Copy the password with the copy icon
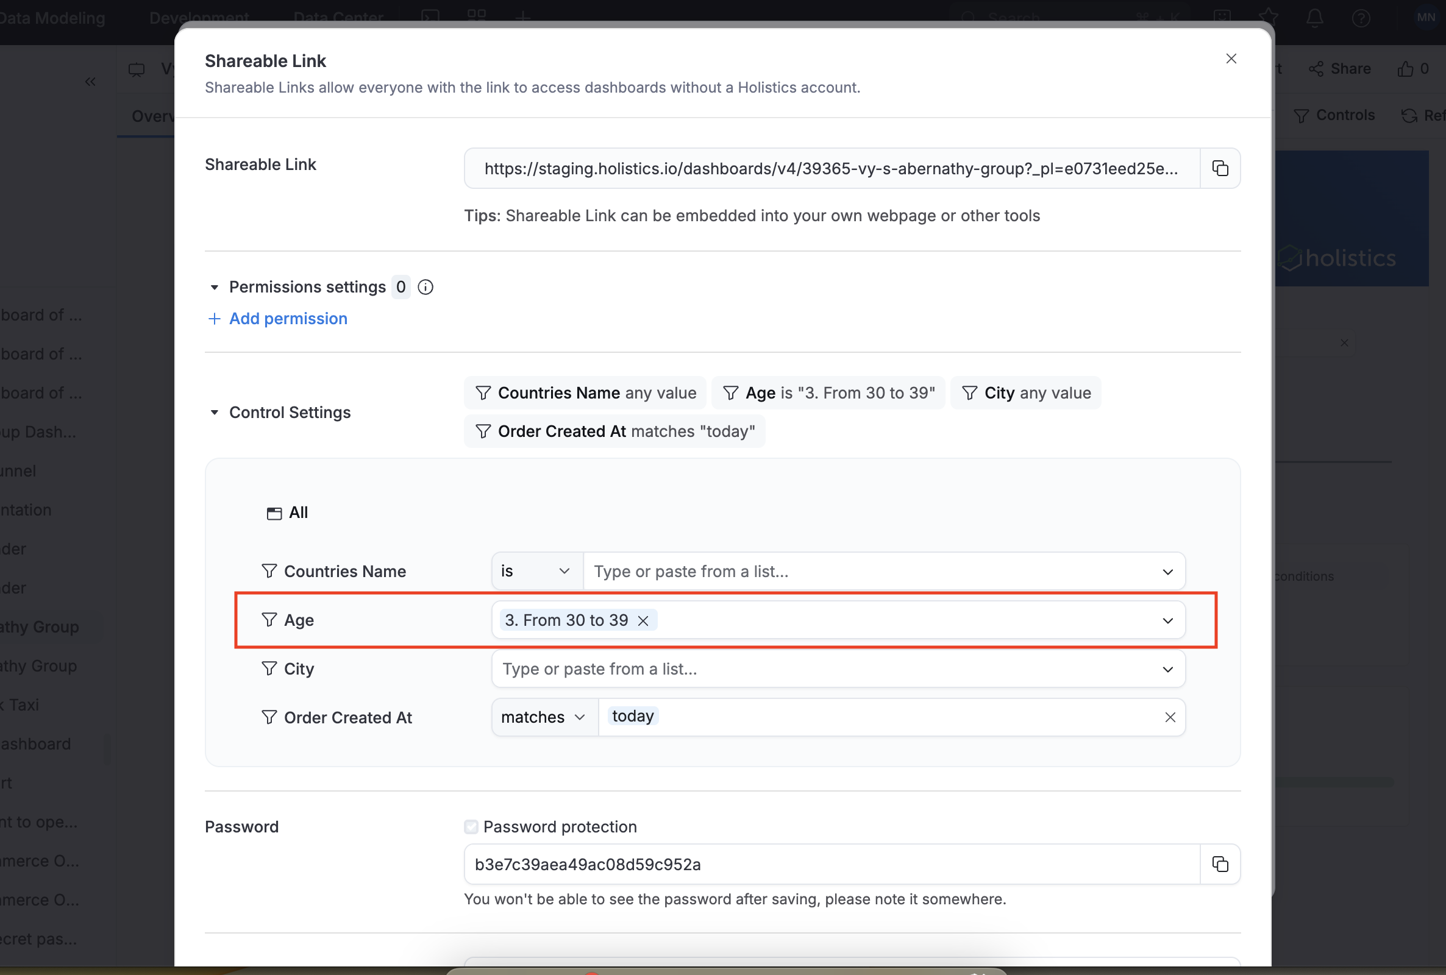This screenshot has height=975, width=1446. click(x=1220, y=864)
